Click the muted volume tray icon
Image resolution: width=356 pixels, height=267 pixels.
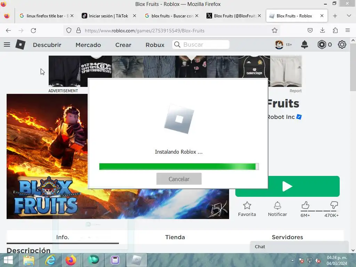pos(318,260)
